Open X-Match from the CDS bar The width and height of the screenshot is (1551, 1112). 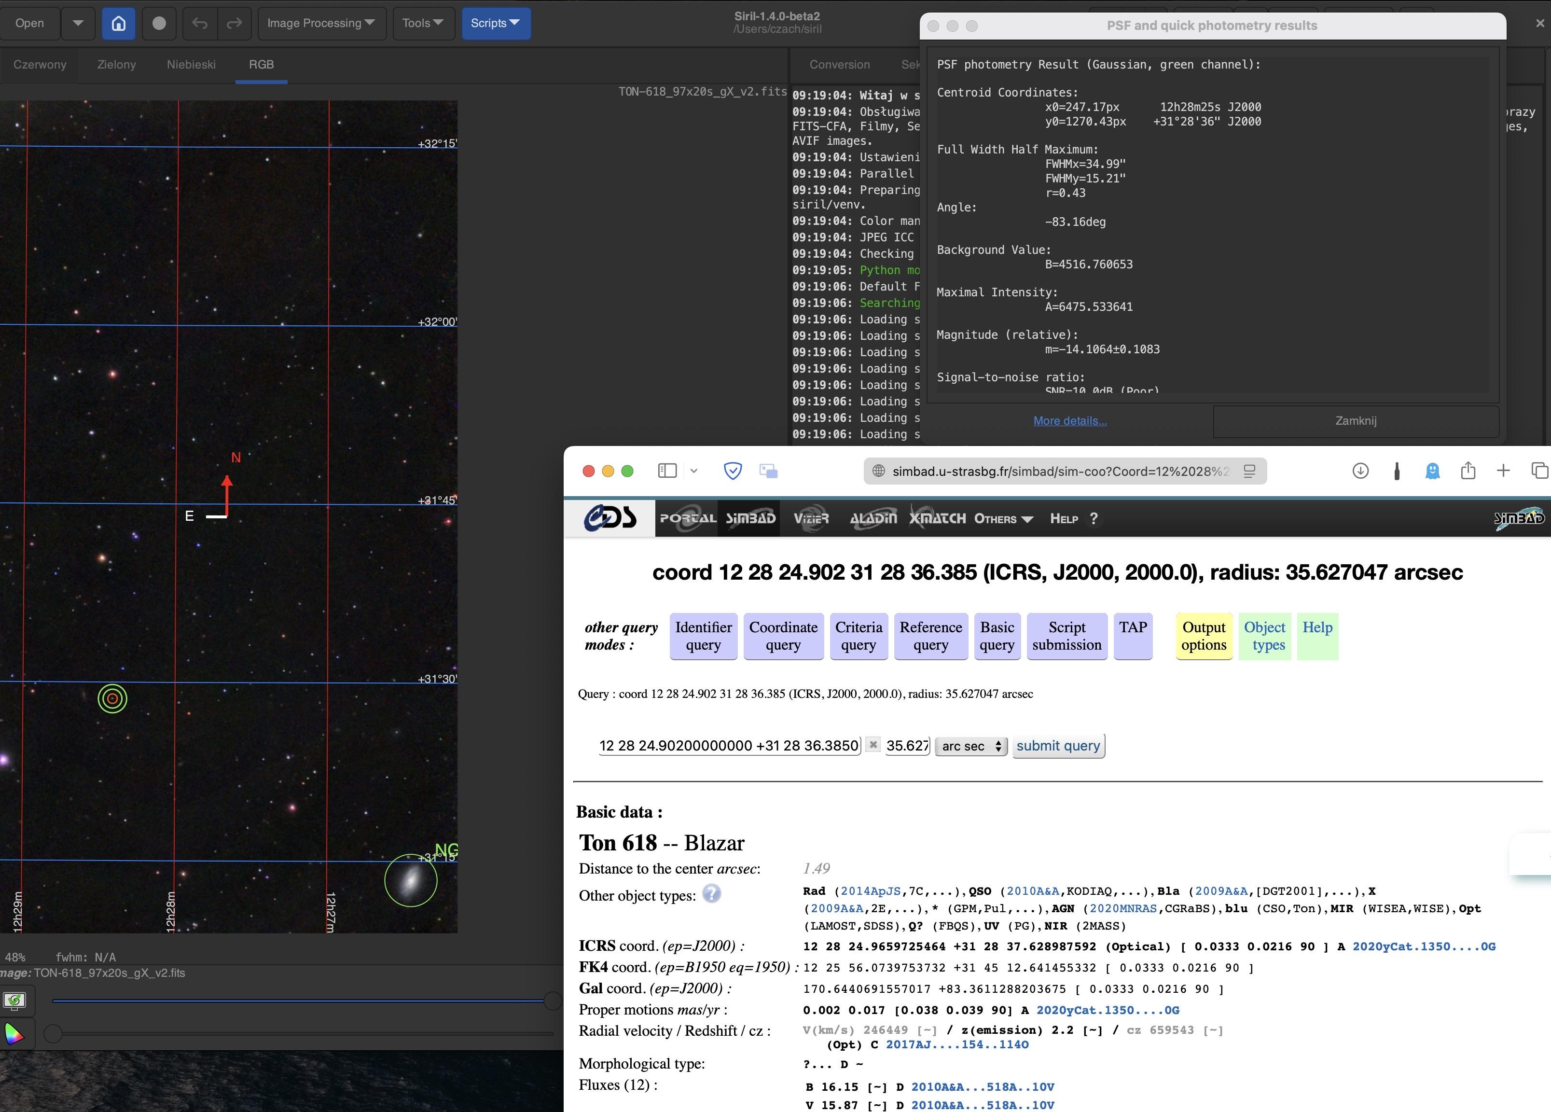[x=938, y=518]
